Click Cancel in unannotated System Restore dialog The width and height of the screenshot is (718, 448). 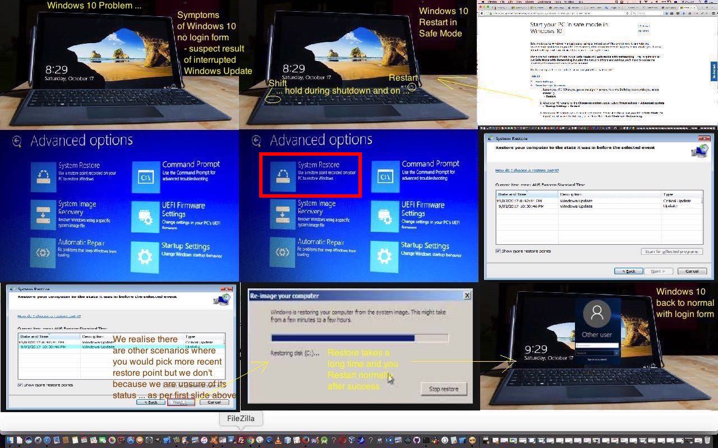(x=692, y=271)
